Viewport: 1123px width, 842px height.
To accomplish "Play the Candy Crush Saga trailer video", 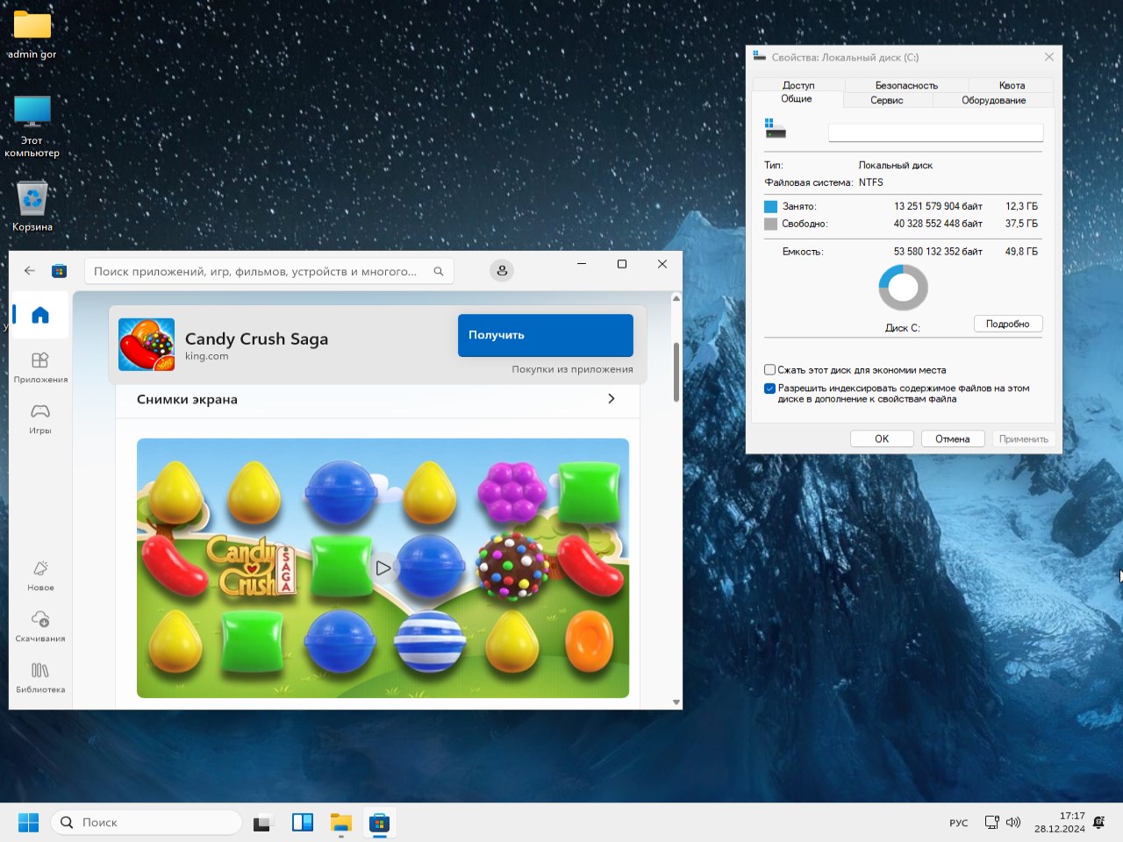I will [x=383, y=568].
